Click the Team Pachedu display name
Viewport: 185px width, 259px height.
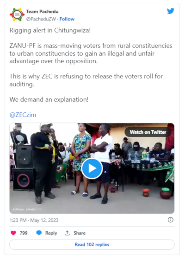[42, 12]
